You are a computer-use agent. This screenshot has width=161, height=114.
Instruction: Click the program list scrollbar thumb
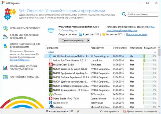pos(159,52)
